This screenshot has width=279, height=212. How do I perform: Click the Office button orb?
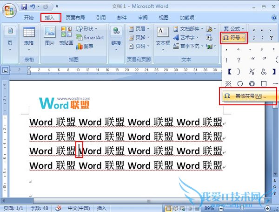[9, 10]
